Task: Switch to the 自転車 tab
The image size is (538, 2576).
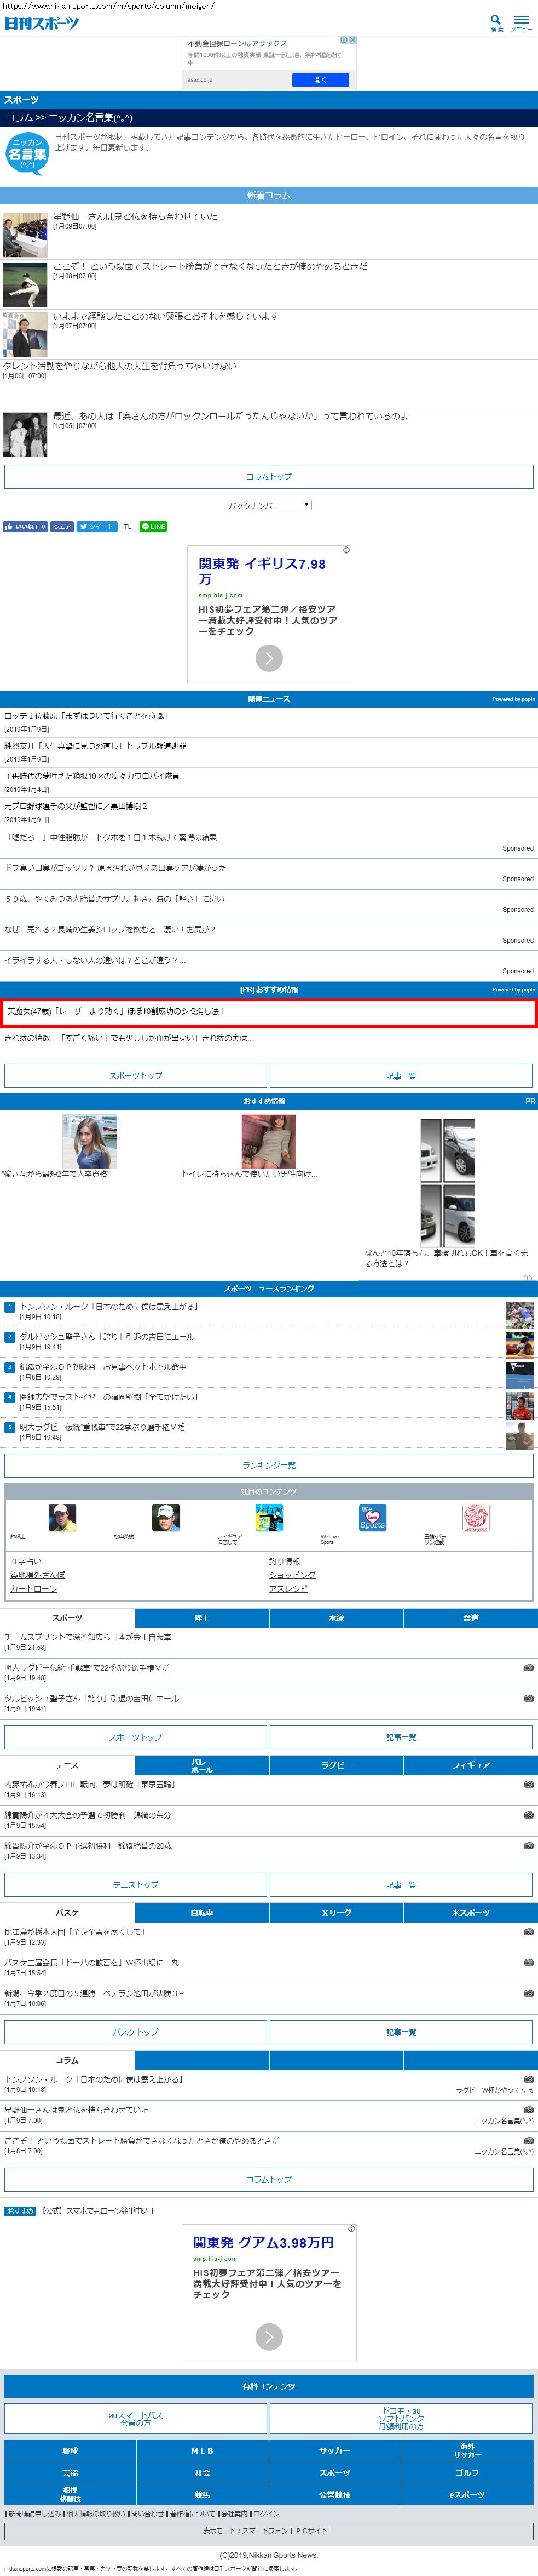Action: coord(201,1912)
